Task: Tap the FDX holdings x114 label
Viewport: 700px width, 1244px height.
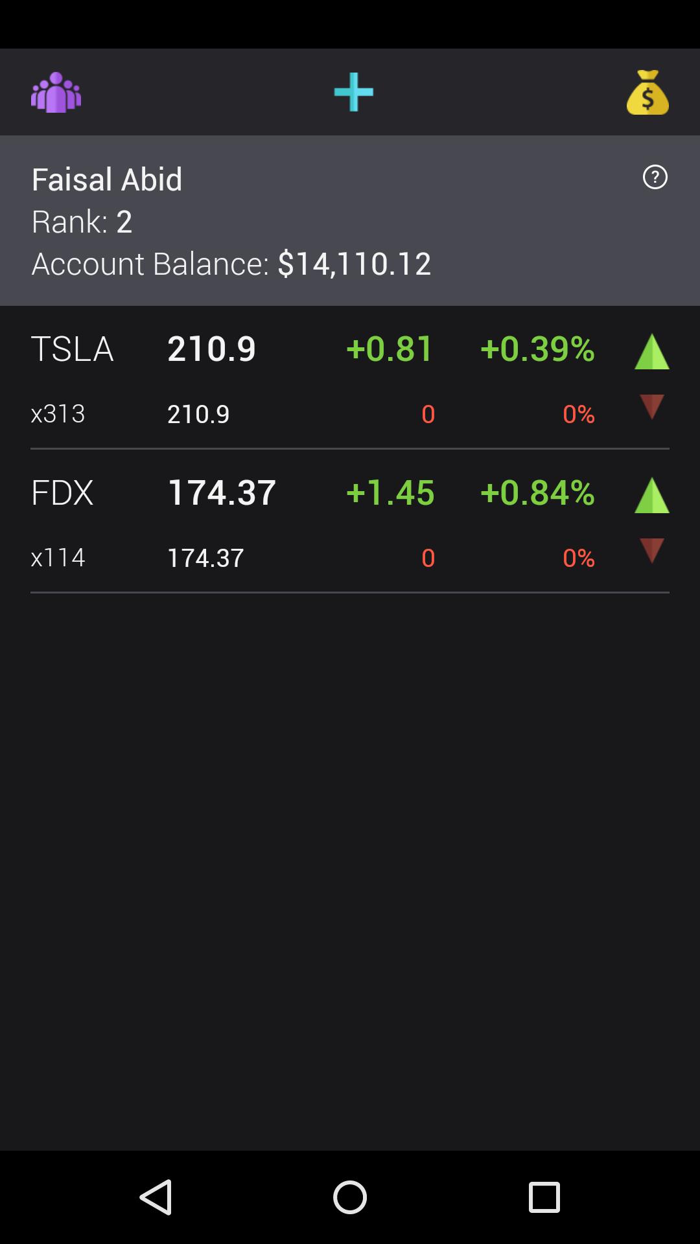Action: (58, 557)
